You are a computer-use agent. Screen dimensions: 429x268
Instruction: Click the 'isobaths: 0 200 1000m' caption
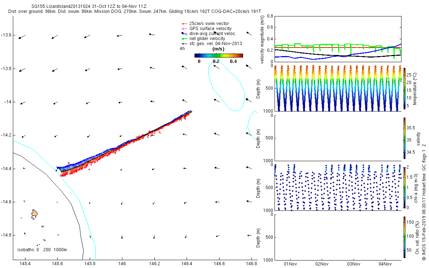pyautogui.click(x=42, y=250)
